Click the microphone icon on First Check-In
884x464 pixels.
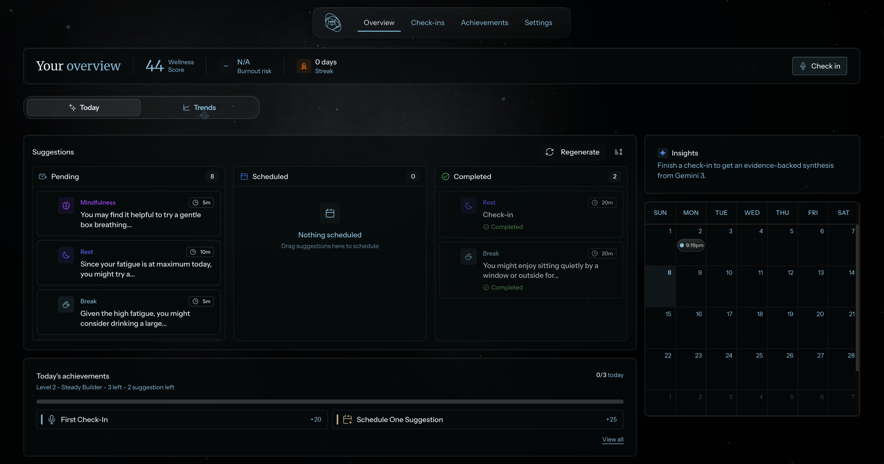[x=52, y=419]
